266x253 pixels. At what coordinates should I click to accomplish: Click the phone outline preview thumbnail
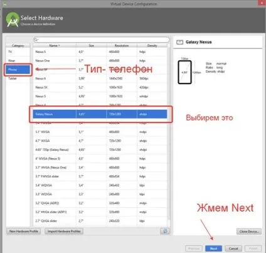[184, 72]
